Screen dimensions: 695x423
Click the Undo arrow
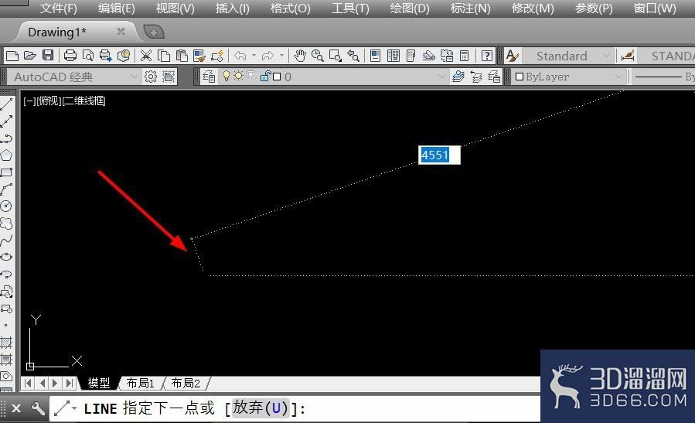coord(240,56)
